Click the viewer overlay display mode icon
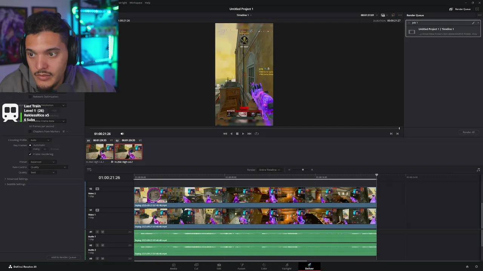Image resolution: width=483 pixels, height=271 pixels. (383, 15)
